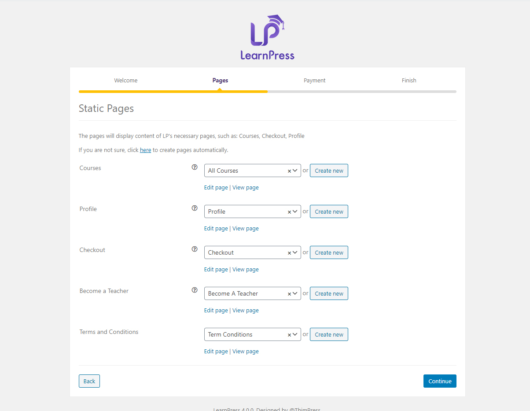Click the 'here' link to auto-create pages
The height and width of the screenshot is (411, 530).
[x=145, y=150]
